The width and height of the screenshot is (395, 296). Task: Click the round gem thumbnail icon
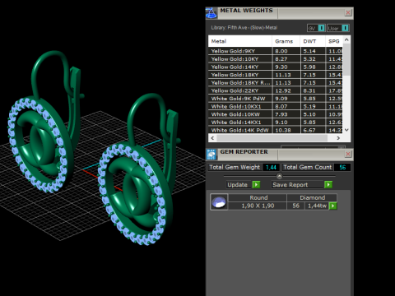click(x=219, y=202)
